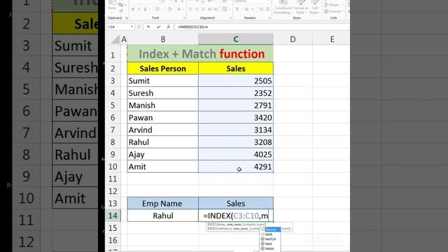Image resolution: width=448 pixels, height=252 pixels.
Task: Select sales value 2791
Action: tap(236, 106)
